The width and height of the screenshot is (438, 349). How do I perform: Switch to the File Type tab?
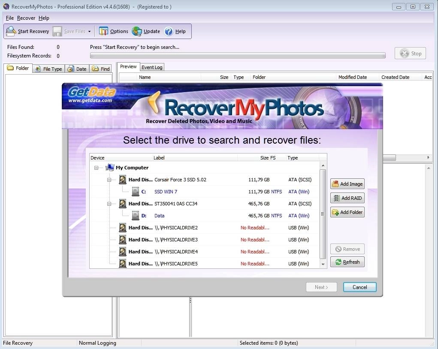tap(48, 69)
